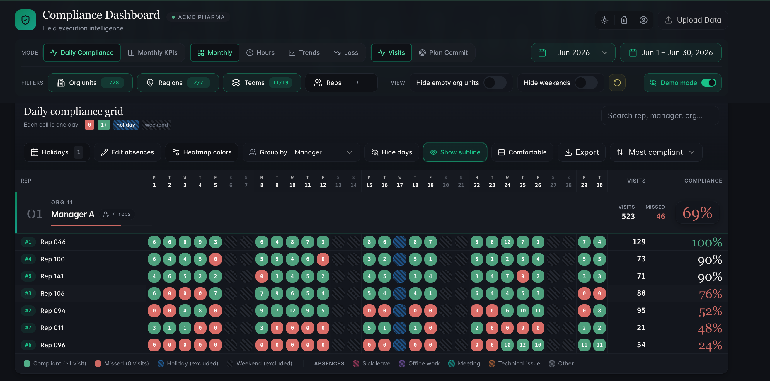
Task: Click the Search rep, manager, org field
Action: [660, 116]
